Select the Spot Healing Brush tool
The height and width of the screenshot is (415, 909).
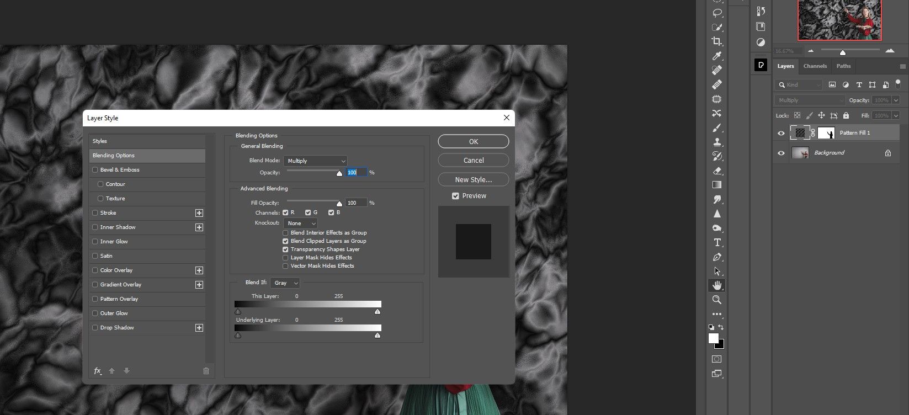[x=717, y=70]
